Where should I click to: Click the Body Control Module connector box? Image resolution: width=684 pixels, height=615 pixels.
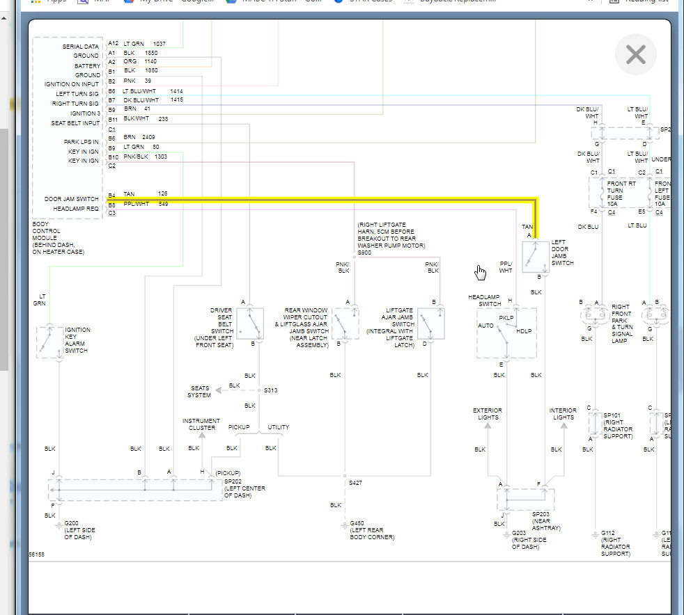[x=68, y=128]
